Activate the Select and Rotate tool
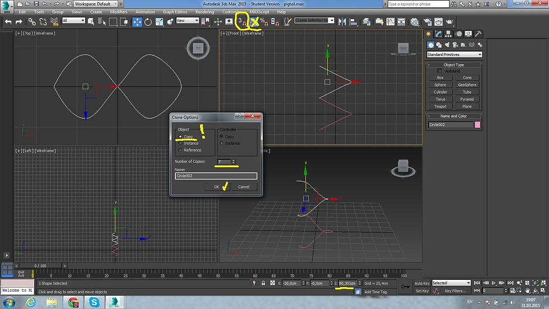Viewport: 549px width, 309px height. [x=148, y=22]
